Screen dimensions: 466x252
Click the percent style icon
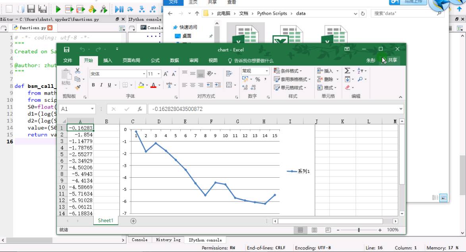click(x=258, y=79)
